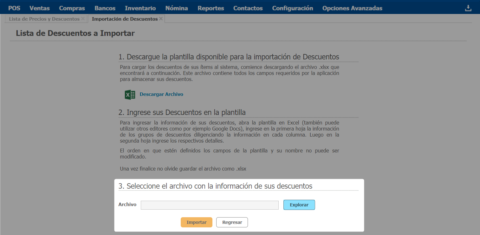
Task: Click the Archivo file path field
Action: click(x=210, y=205)
